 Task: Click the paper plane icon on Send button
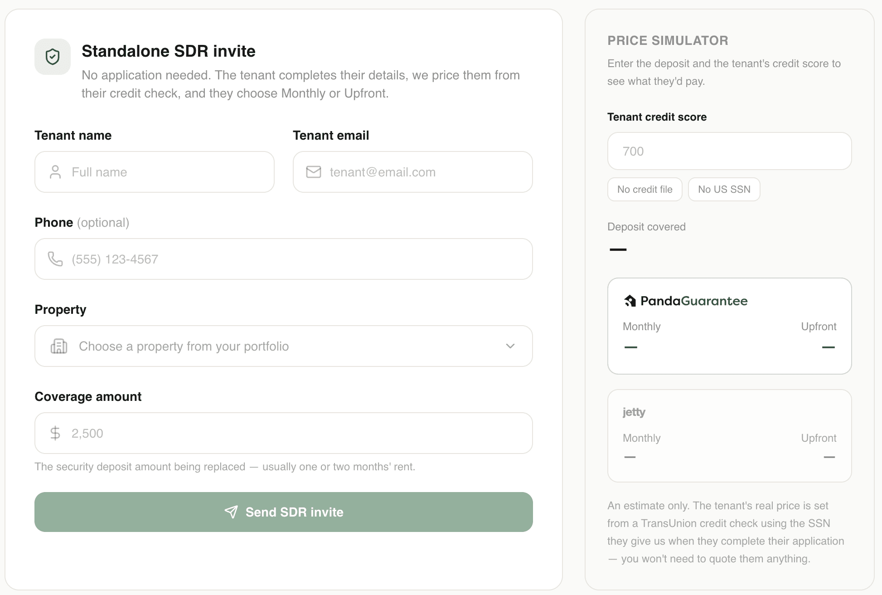pos(231,512)
